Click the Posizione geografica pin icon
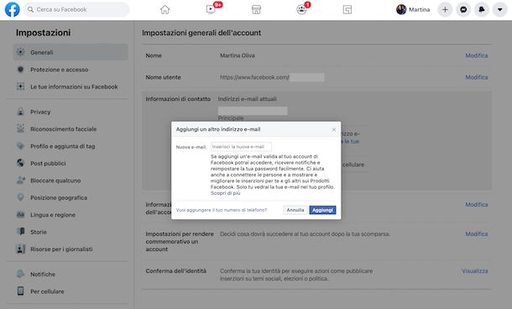This screenshot has width=512, height=309. [20, 197]
